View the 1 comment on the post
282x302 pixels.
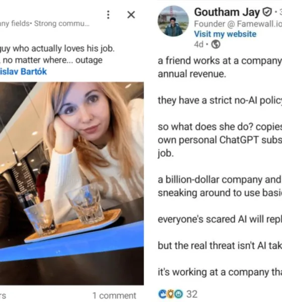point(114,295)
